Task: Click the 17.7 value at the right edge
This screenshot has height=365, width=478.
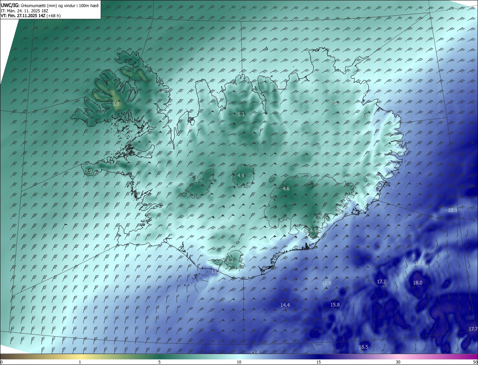Action: click(473, 329)
